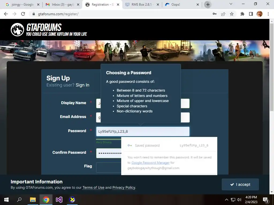This screenshot has height=205, width=274.
Task: Open File Explorer from taskbar
Action: pyautogui.click(x=33, y=200)
